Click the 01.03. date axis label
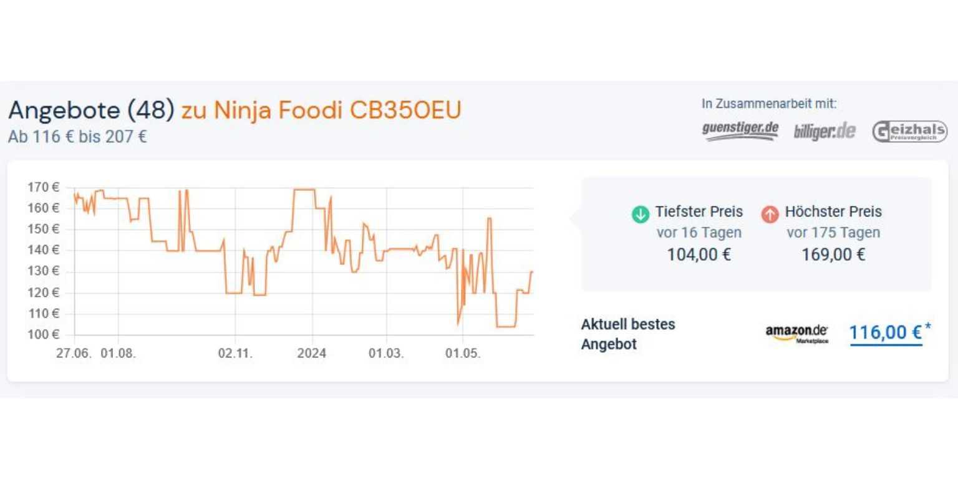958x479 pixels. click(x=385, y=354)
